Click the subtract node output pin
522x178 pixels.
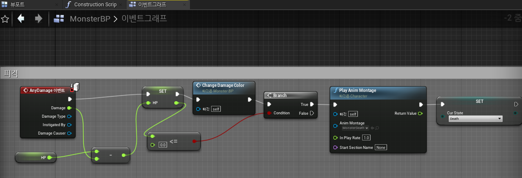coord(123,155)
